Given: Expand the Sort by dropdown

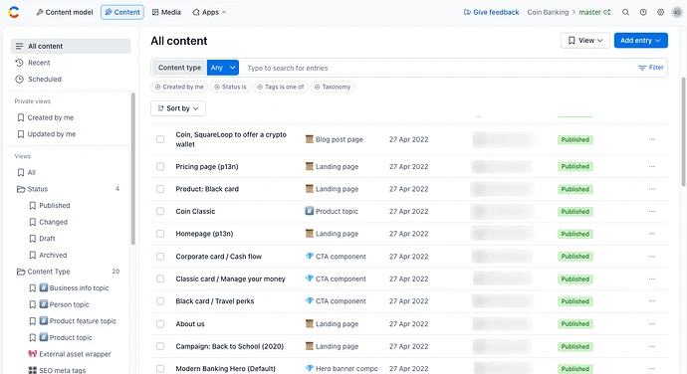Looking at the screenshot, I should tap(178, 108).
